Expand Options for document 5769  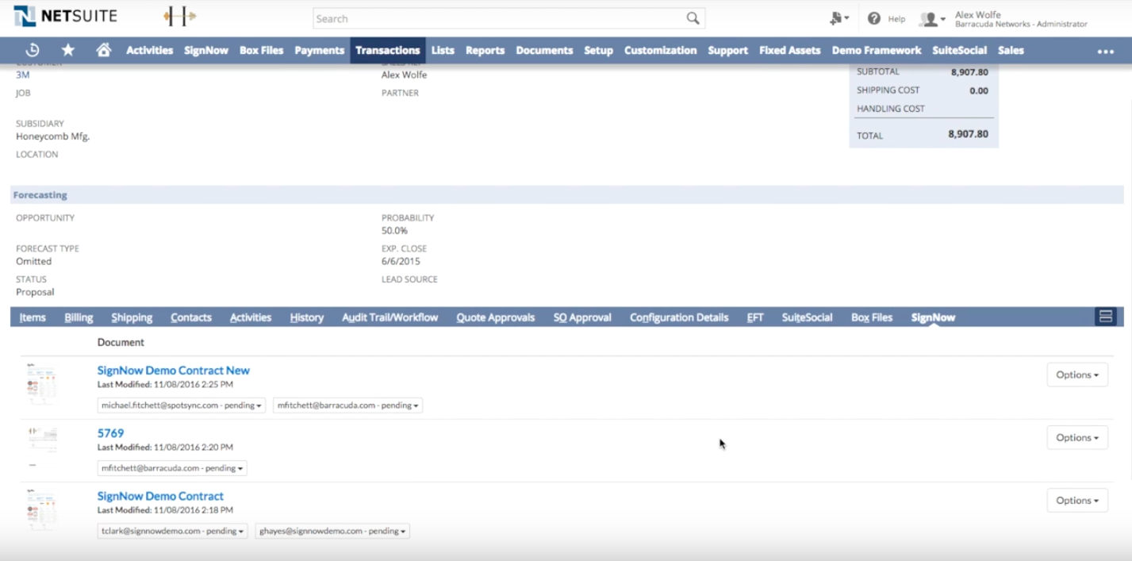[x=1076, y=437]
